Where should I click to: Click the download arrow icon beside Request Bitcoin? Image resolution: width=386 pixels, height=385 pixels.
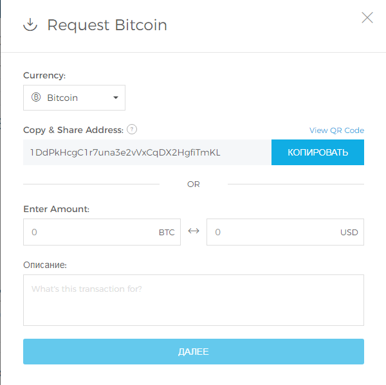[x=30, y=25]
